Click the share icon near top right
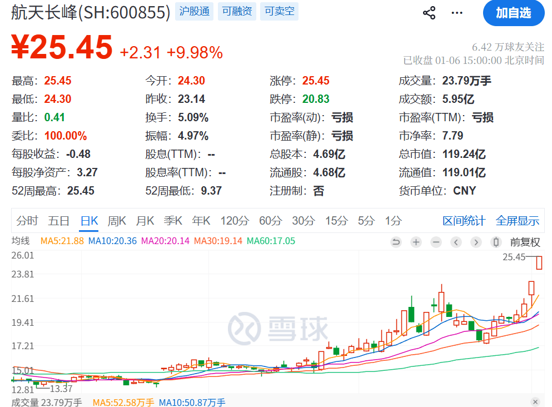This screenshot has width=552, height=407. [x=429, y=12]
